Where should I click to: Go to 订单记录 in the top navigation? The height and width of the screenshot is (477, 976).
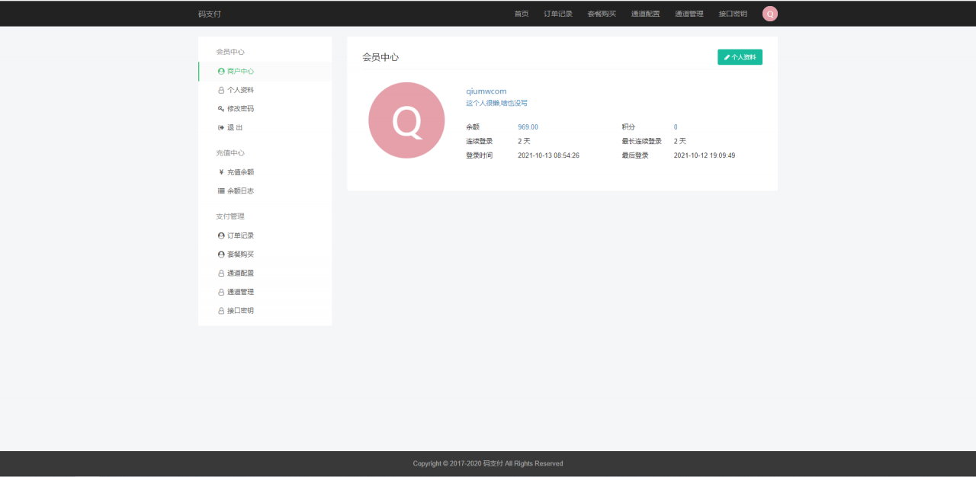click(558, 14)
